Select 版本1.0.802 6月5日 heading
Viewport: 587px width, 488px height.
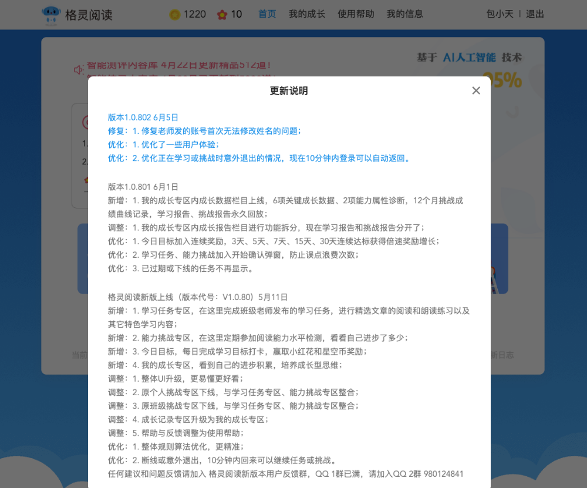pyautogui.click(x=143, y=117)
